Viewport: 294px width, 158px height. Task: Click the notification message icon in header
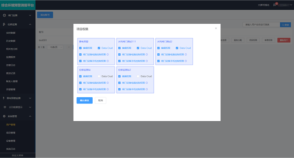(x=275, y=5)
